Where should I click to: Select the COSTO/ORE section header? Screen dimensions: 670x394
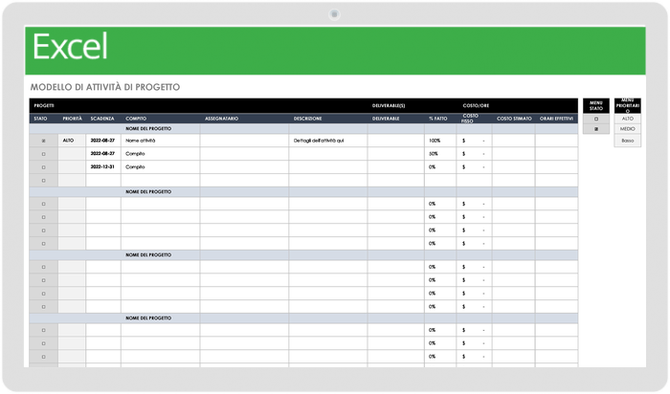pyautogui.click(x=476, y=106)
